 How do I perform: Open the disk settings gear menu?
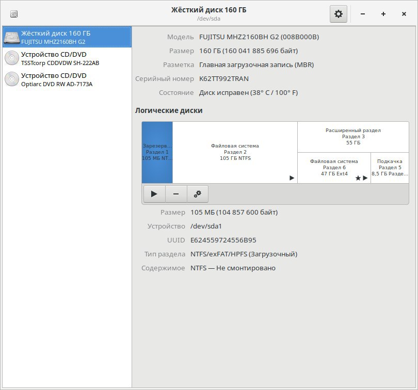339,14
